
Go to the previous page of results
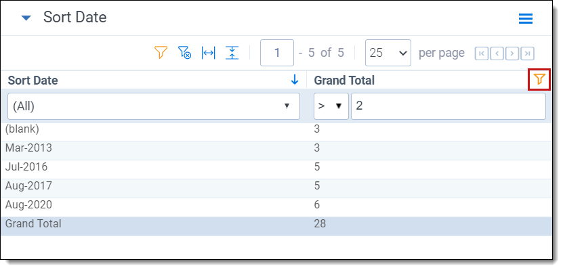[497, 53]
